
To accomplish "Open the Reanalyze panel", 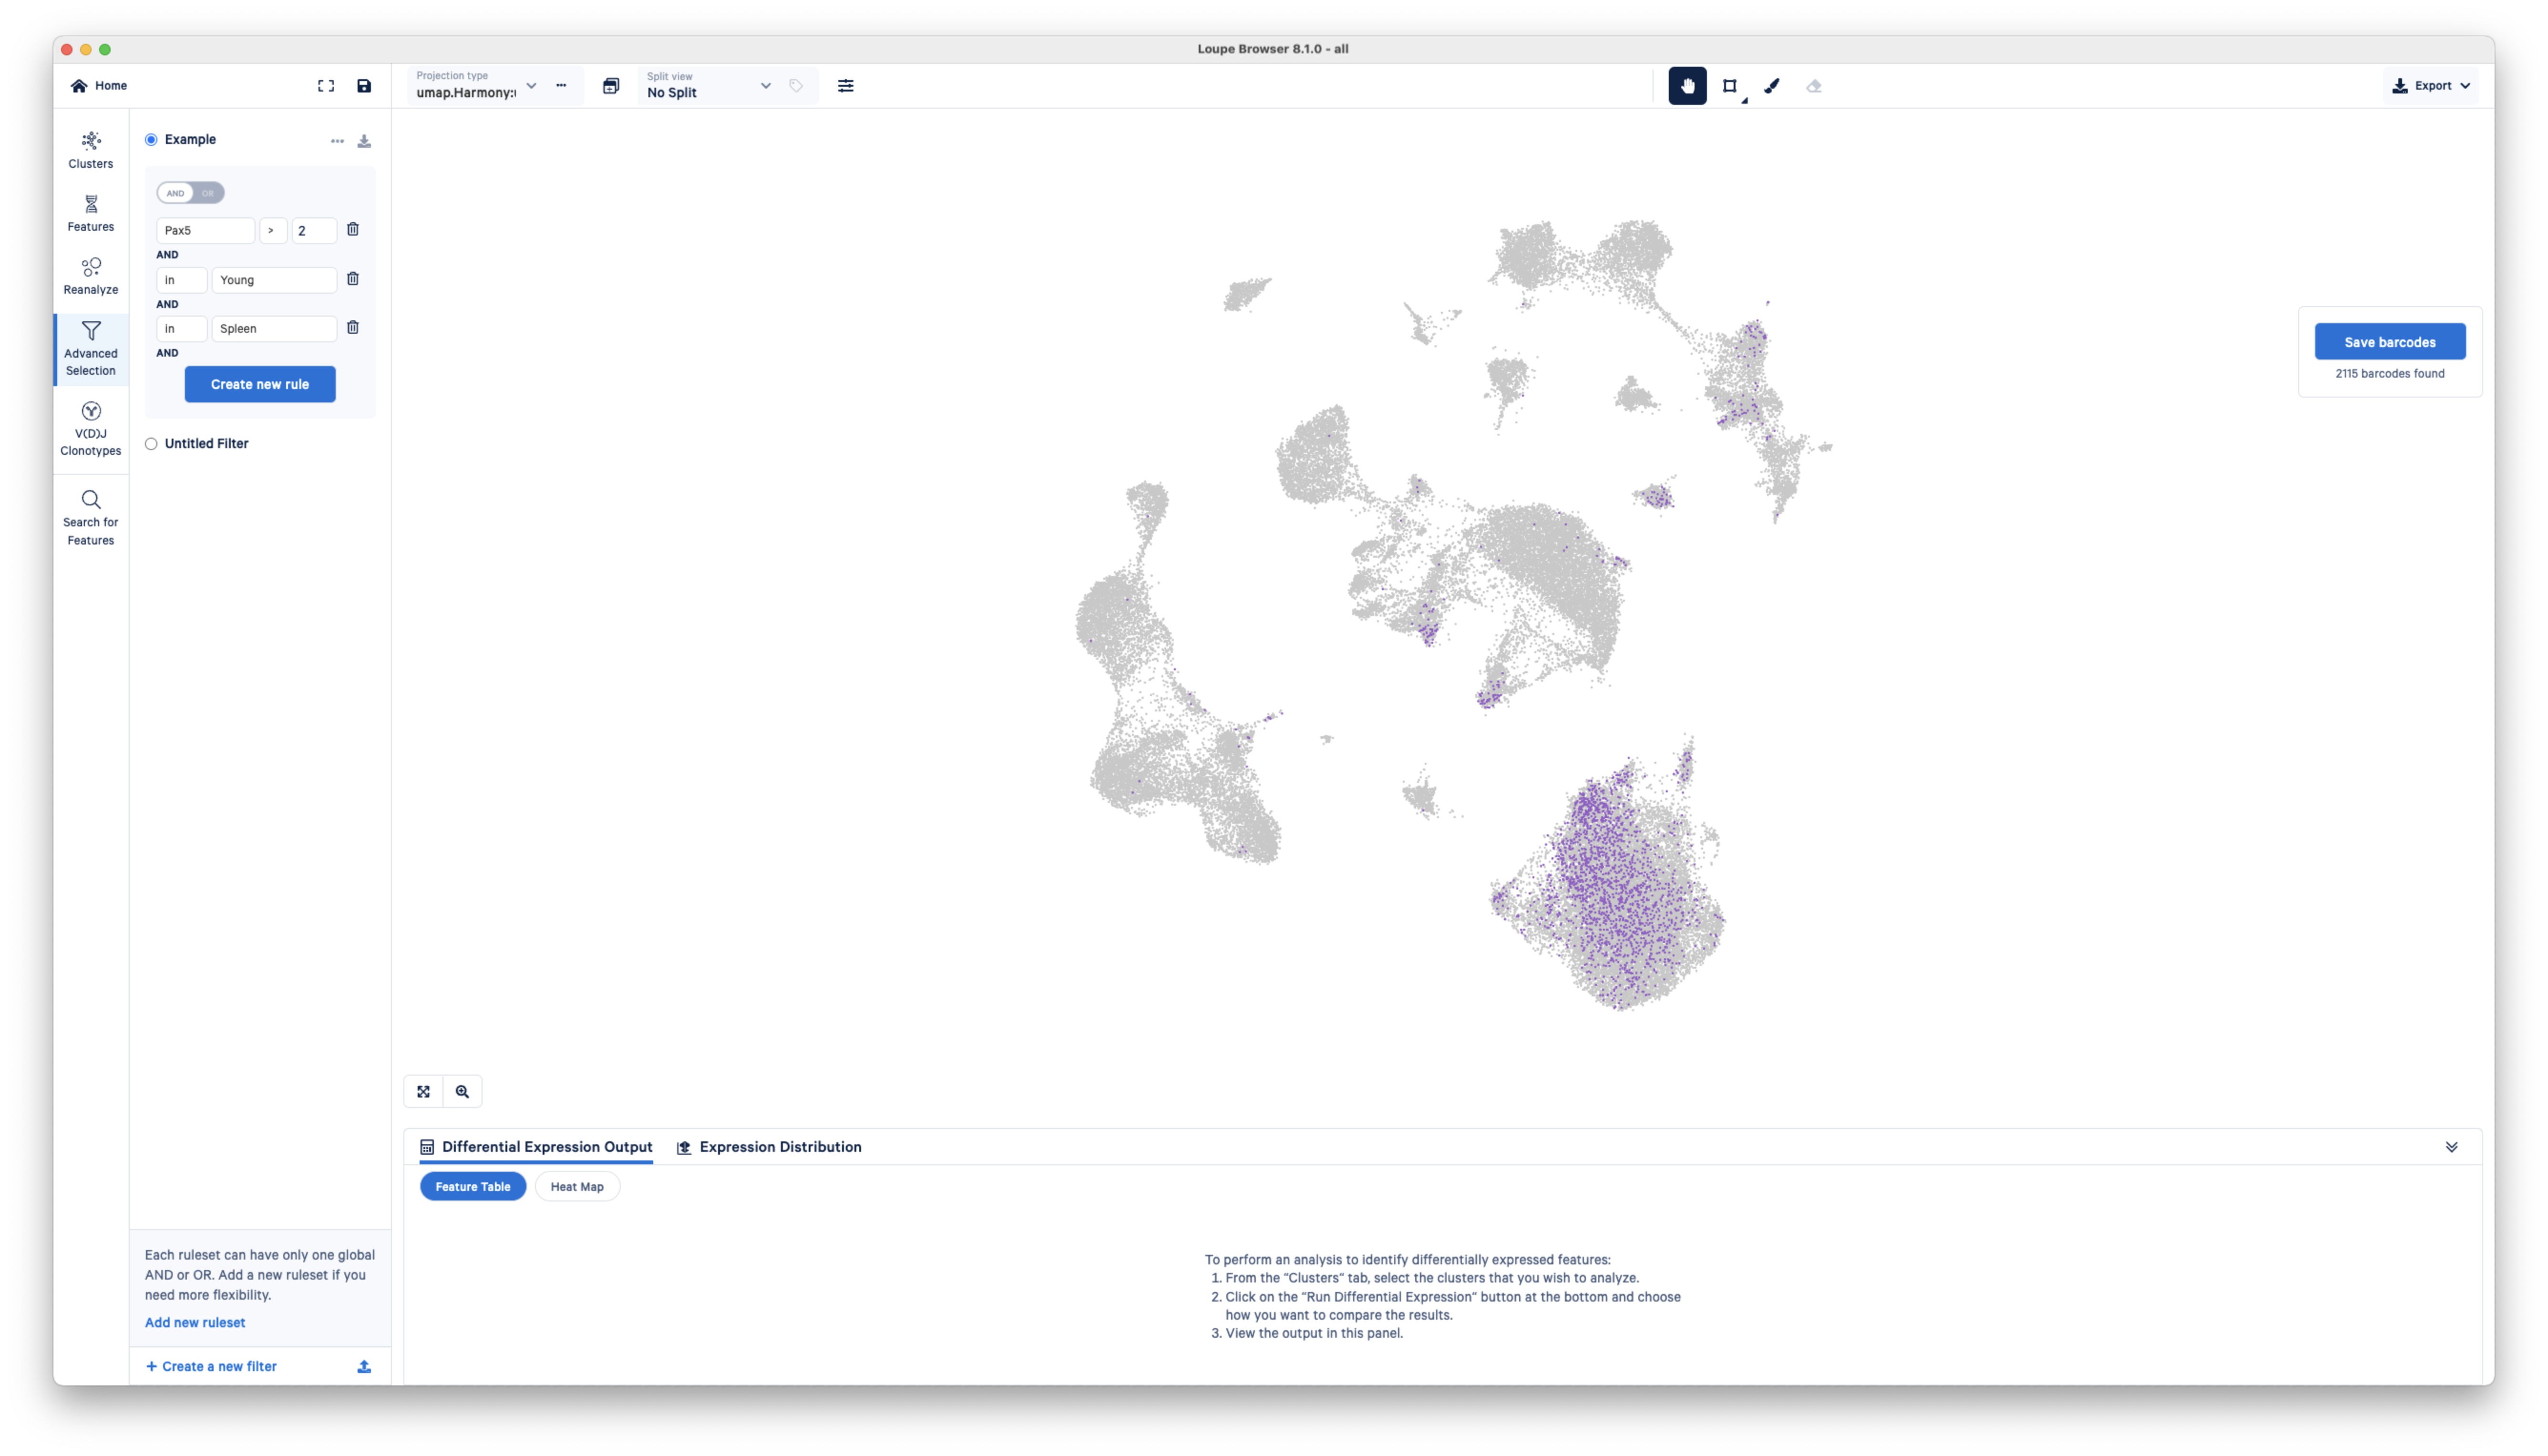I will [x=90, y=275].
